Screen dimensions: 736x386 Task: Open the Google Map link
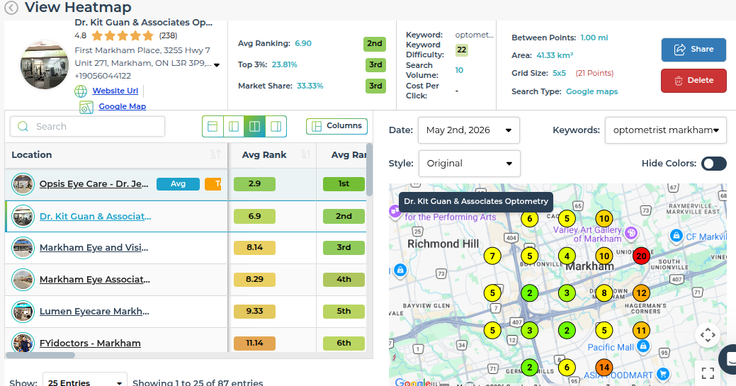click(123, 106)
